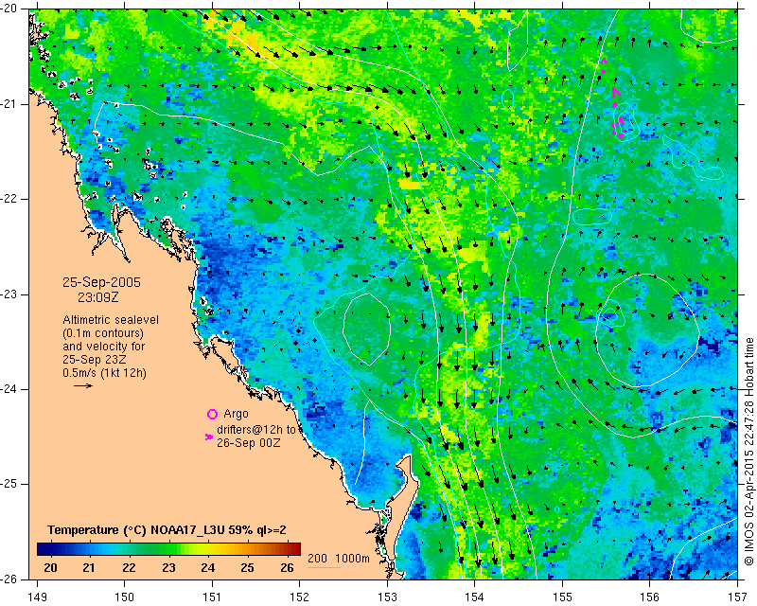Screen dimensions: 757x606
Task: Click the color bar tick label 26
Action: [287, 567]
